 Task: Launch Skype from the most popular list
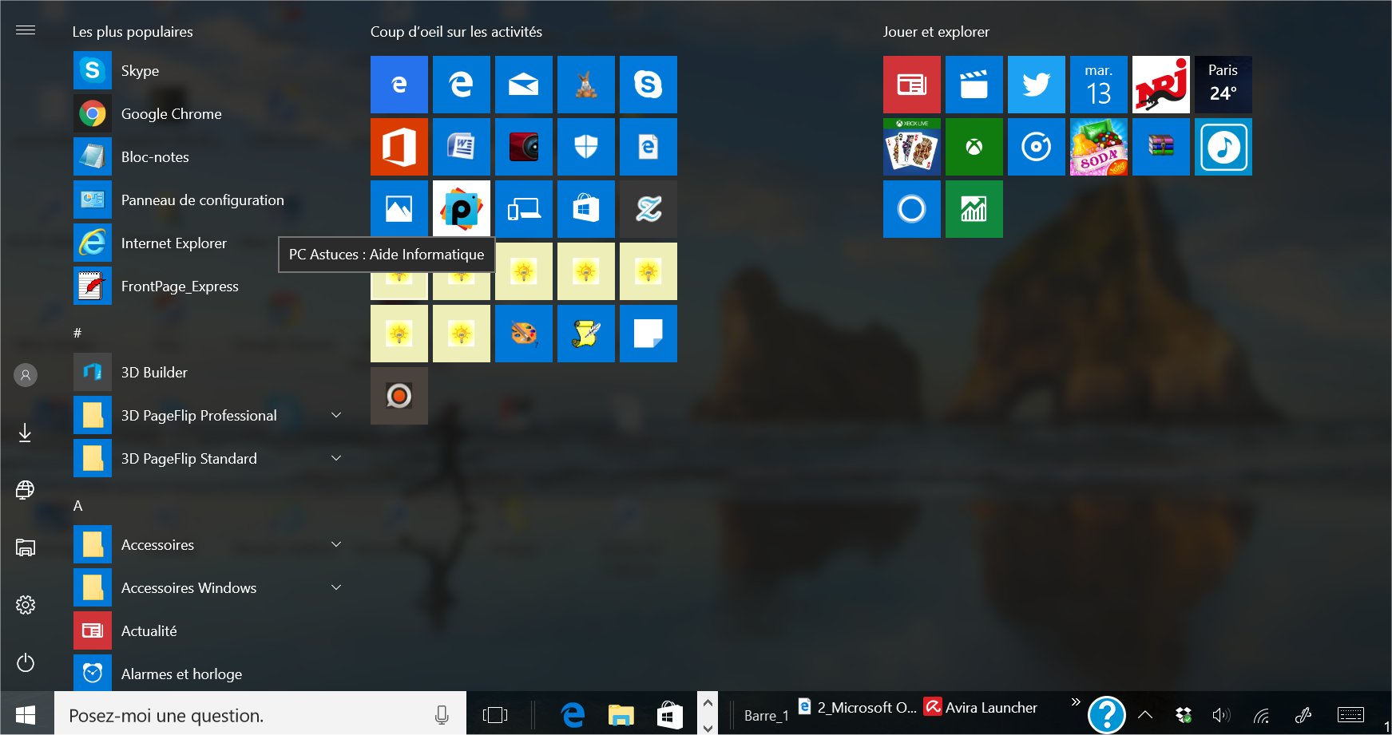coord(209,70)
